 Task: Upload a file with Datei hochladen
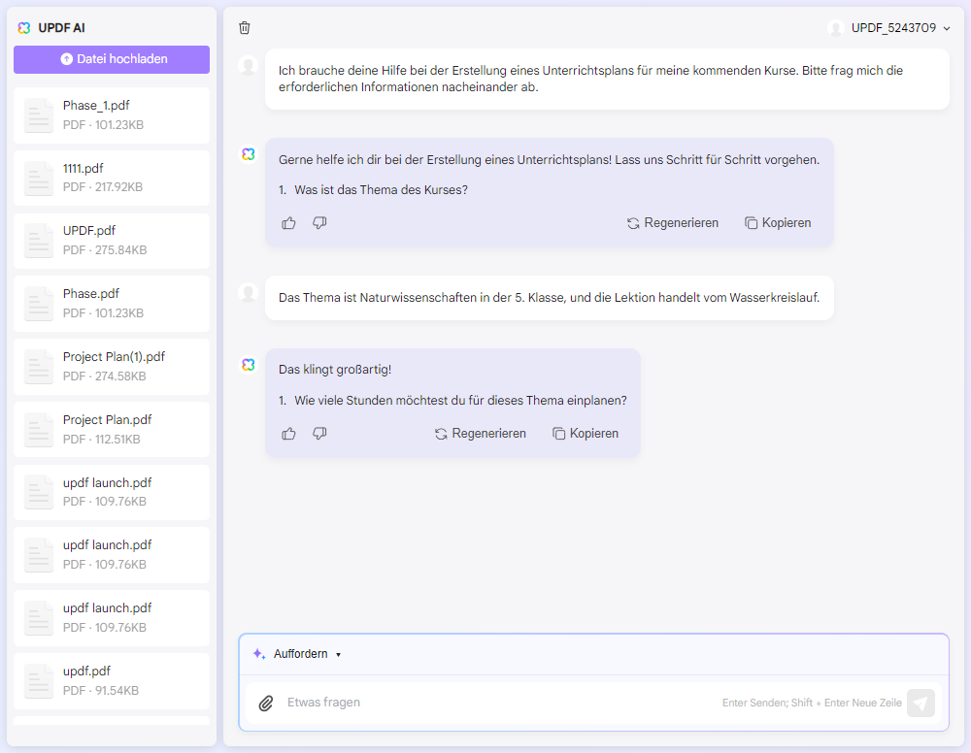112,59
